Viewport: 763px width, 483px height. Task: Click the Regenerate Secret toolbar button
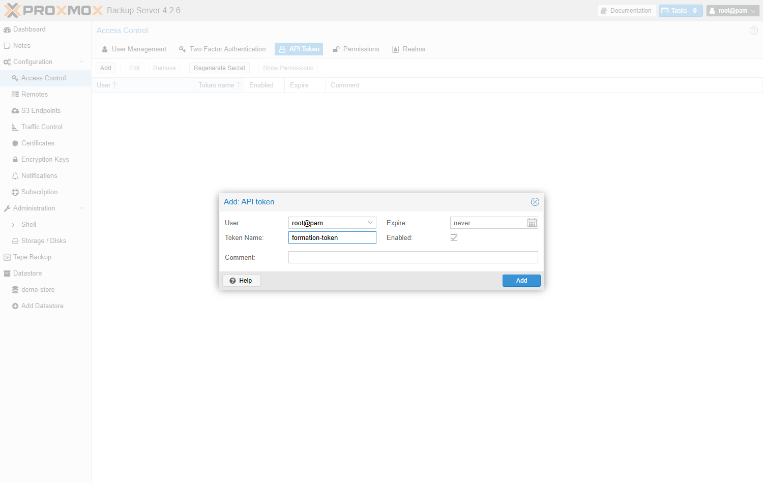coord(219,68)
